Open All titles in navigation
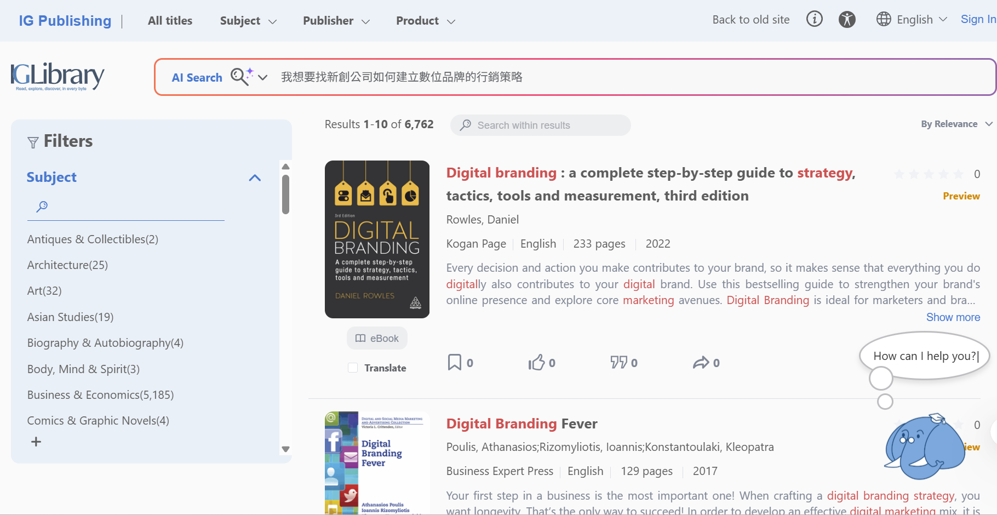The height and width of the screenshot is (515, 997). point(170,21)
